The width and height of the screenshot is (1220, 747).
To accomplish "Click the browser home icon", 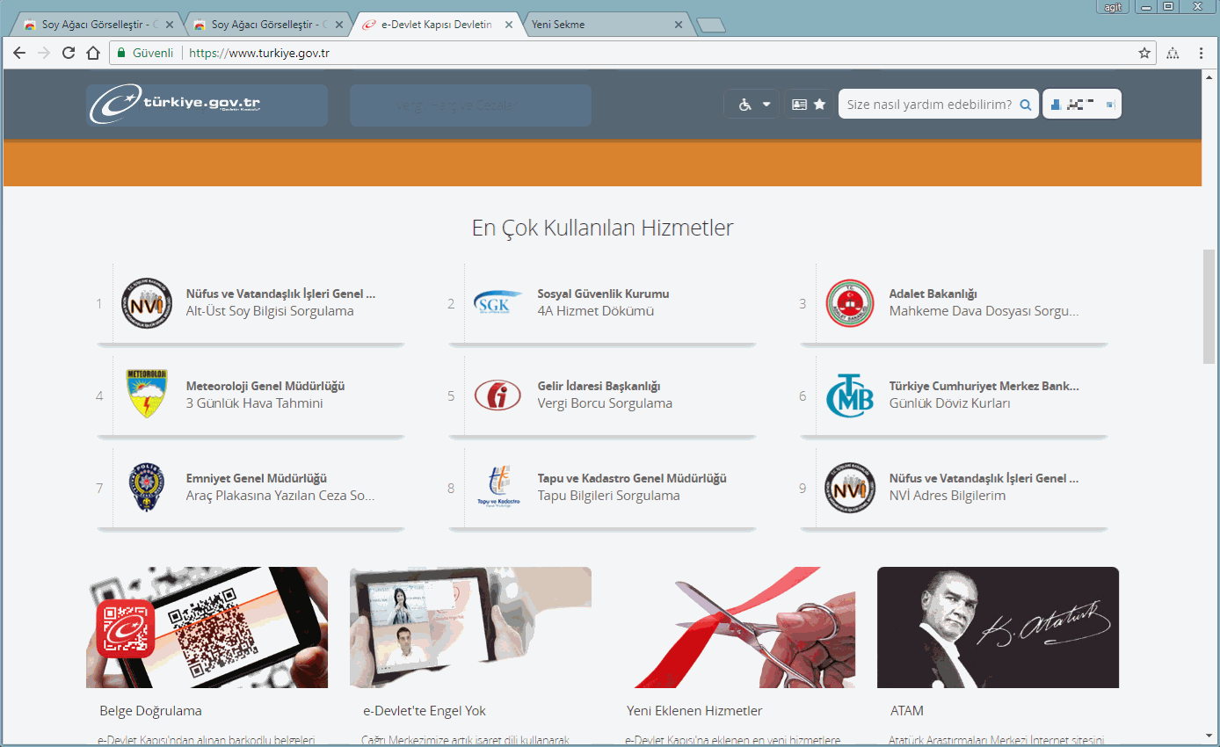I will [x=93, y=53].
